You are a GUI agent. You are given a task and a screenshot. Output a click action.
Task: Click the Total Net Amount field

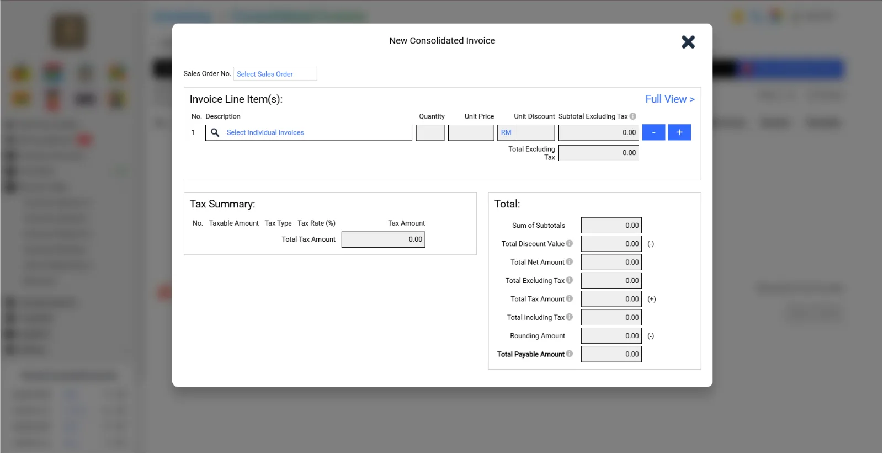pyautogui.click(x=611, y=263)
